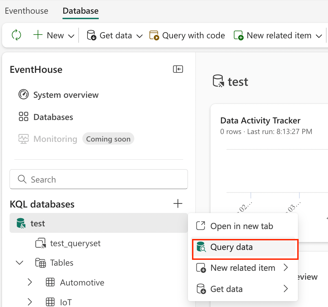Click the search magnifier icon
This screenshot has width=328, height=307.
(x=22, y=179)
